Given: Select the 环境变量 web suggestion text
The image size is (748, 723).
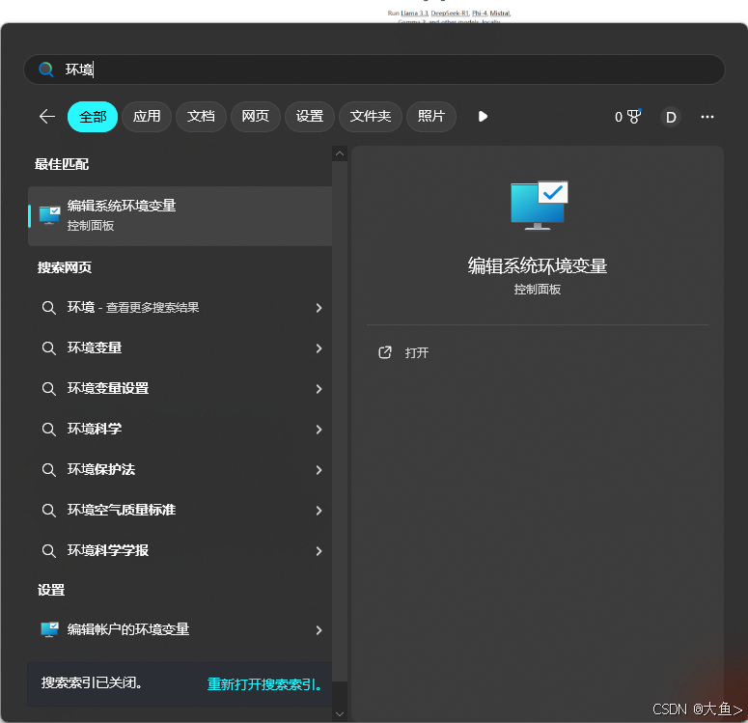Looking at the screenshot, I should (95, 348).
